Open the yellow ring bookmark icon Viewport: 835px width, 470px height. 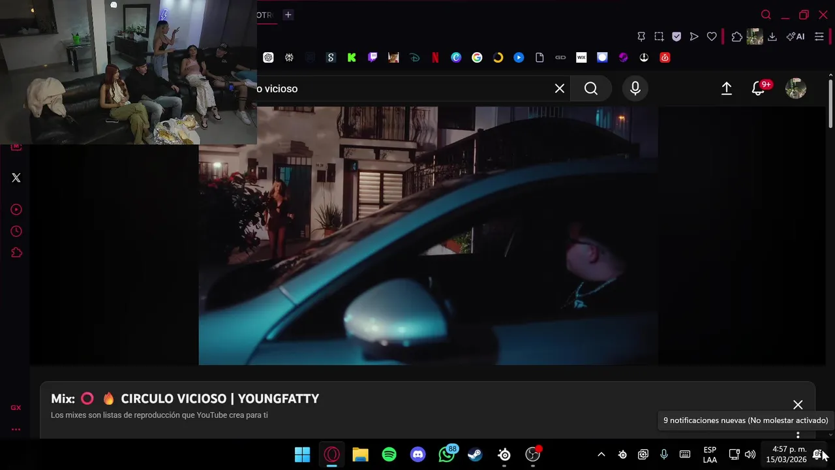click(498, 57)
